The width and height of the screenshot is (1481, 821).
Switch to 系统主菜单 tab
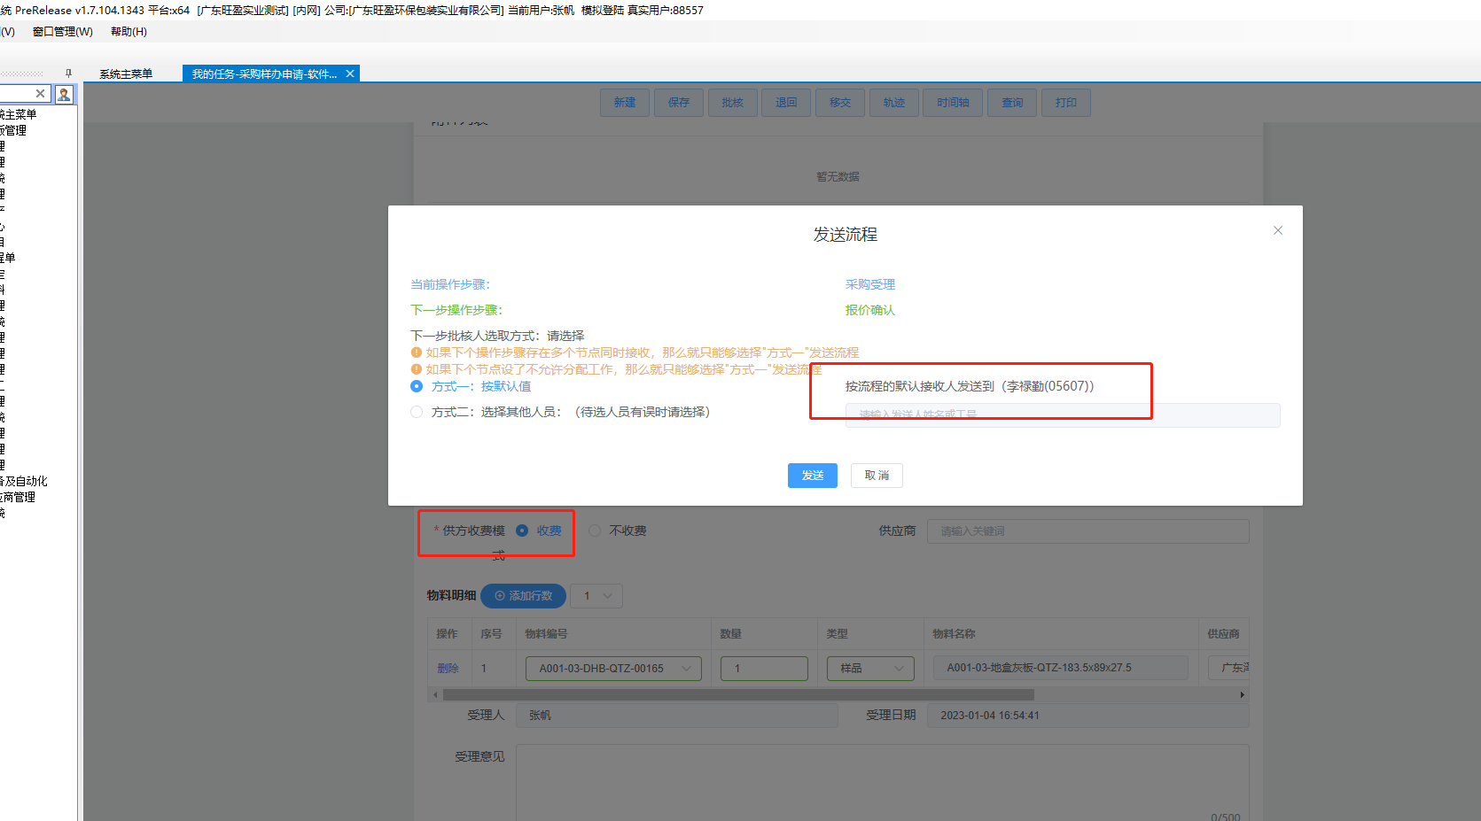tap(126, 74)
